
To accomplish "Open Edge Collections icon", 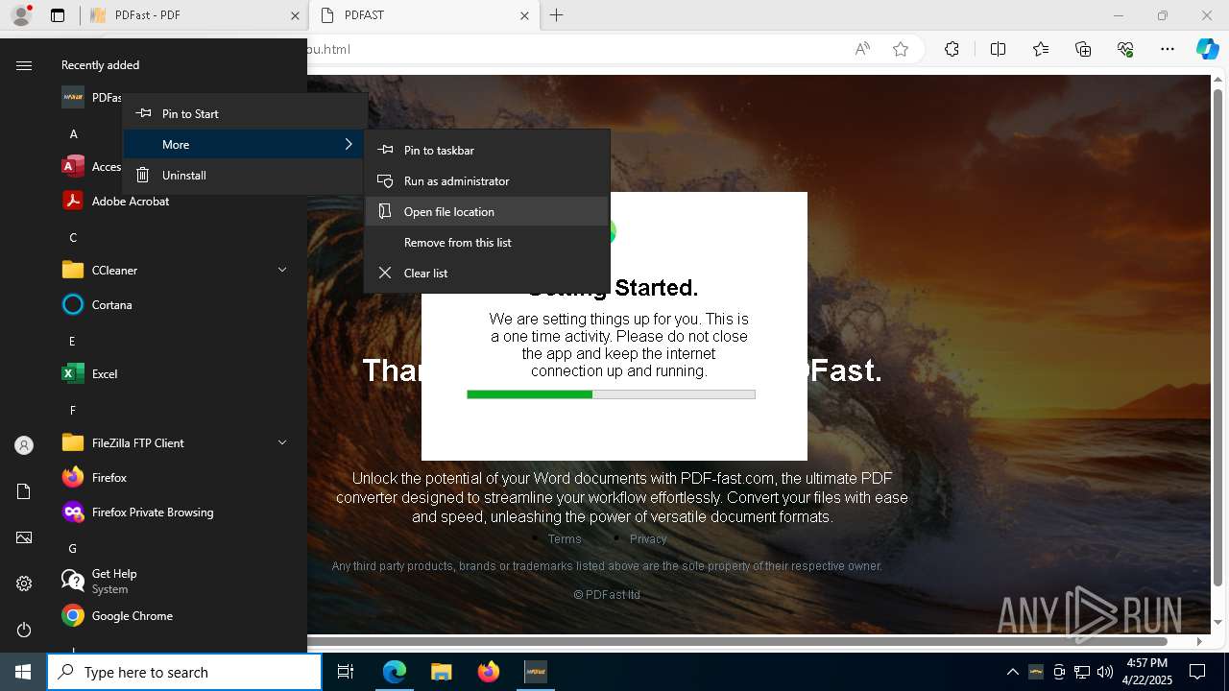I will point(1083,49).
